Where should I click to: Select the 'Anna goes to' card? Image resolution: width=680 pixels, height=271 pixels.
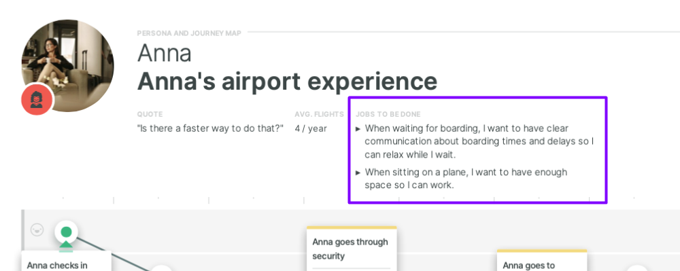(542, 260)
